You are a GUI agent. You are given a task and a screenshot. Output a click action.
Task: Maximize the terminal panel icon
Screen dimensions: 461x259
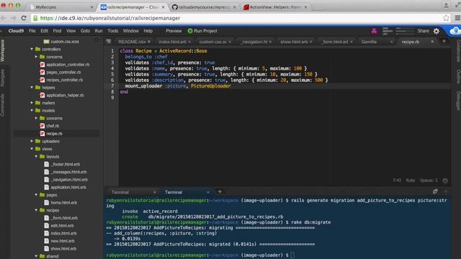tap(435, 191)
